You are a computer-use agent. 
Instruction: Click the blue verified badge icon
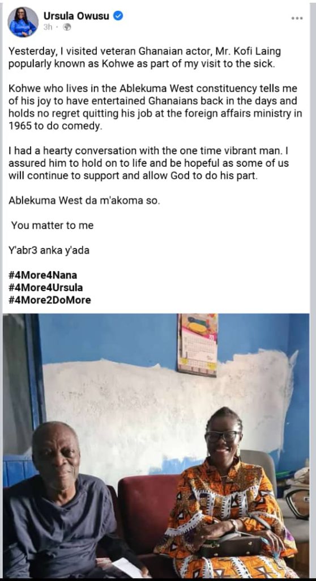pos(118,15)
